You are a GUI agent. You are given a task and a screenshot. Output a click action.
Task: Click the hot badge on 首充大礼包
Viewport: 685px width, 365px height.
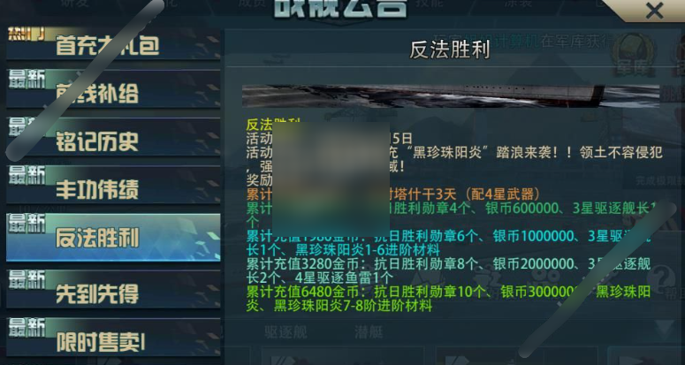tap(27, 34)
